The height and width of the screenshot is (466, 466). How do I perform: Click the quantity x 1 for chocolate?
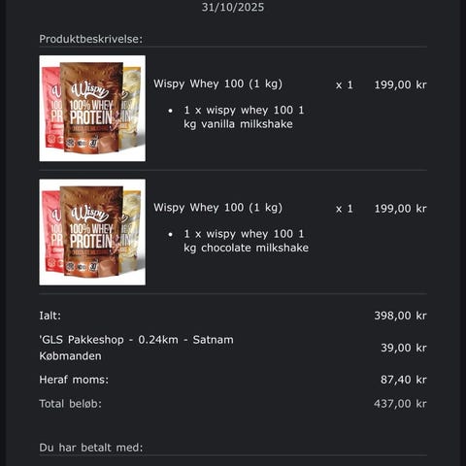click(345, 209)
